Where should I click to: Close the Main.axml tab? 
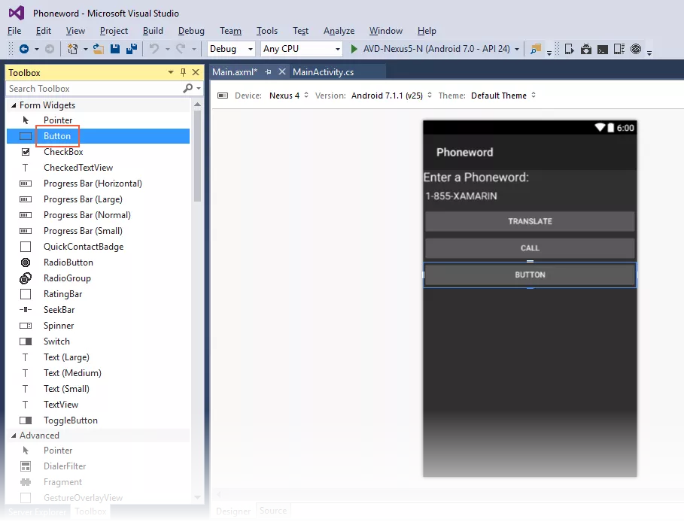click(282, 71)
